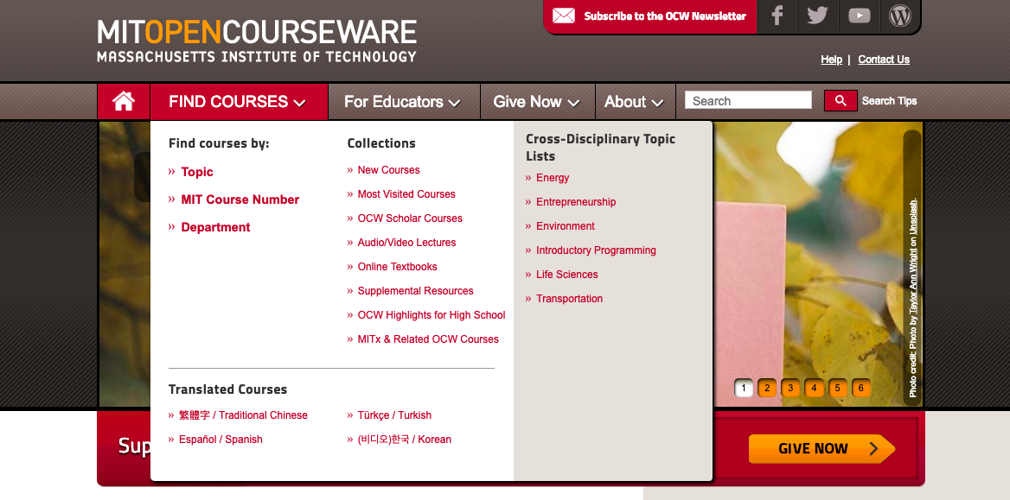Click the MIT OpenCourseWare logo
The width and height of the screenshot is (1010, 500).
(256, 41)
